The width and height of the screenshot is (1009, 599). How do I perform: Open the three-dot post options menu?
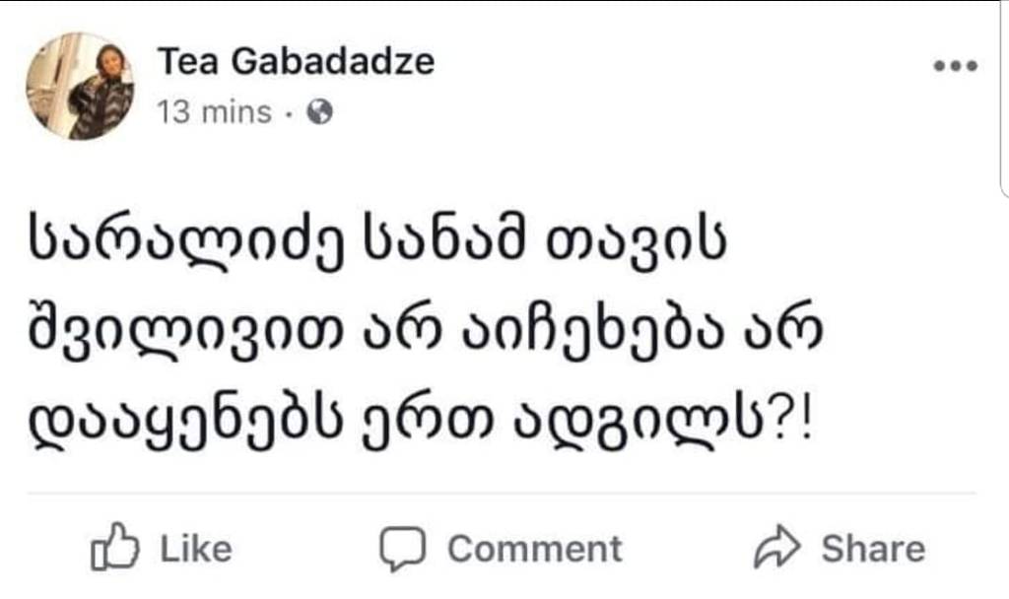coord(955,66)
